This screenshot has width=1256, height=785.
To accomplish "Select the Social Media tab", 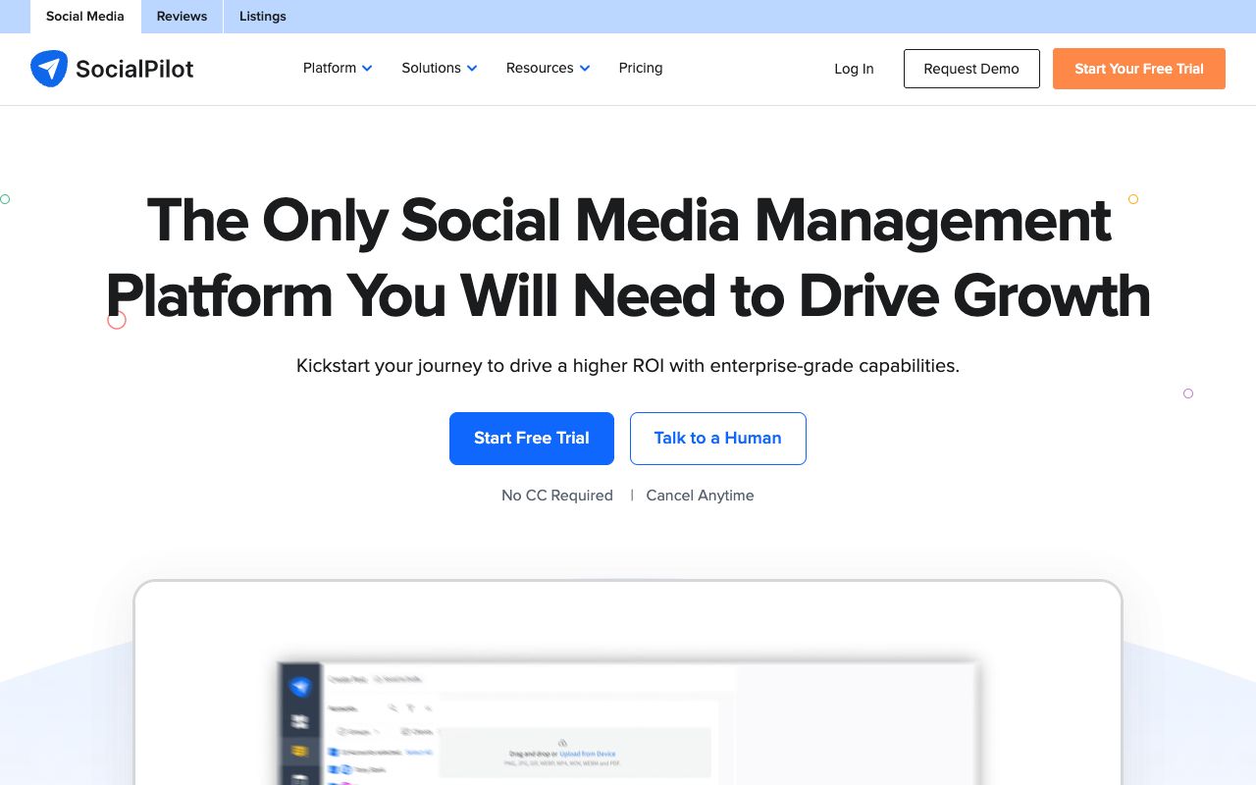I will [85, 17].
